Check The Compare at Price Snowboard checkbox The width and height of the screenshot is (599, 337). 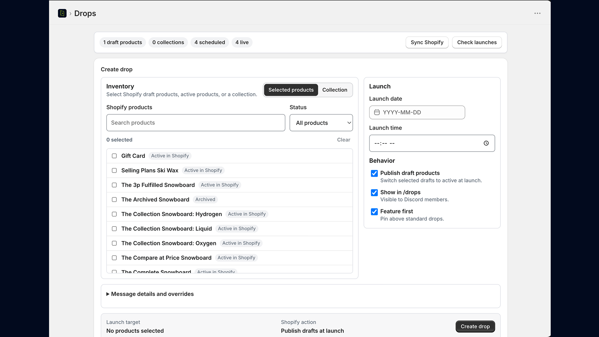pos(114,258)
